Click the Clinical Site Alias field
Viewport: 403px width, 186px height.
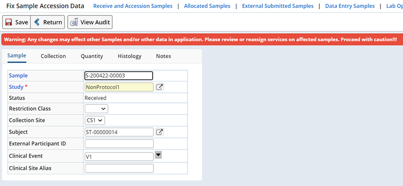[x=119, y=168]
